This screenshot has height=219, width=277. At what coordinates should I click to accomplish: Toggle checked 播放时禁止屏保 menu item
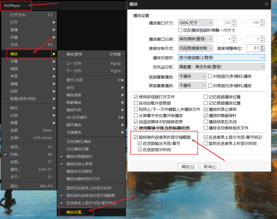[x=92, y=164]
